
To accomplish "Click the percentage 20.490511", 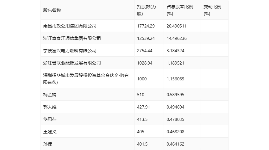I will click(177, 26).
